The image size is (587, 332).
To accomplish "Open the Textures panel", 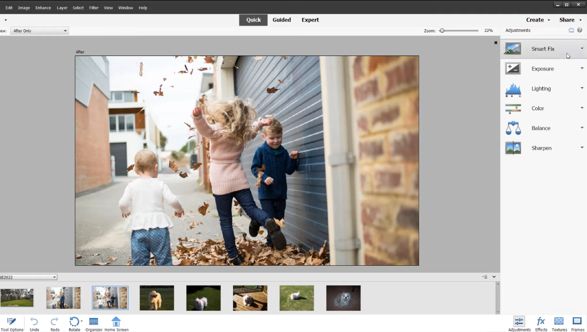I will point(559,323).
